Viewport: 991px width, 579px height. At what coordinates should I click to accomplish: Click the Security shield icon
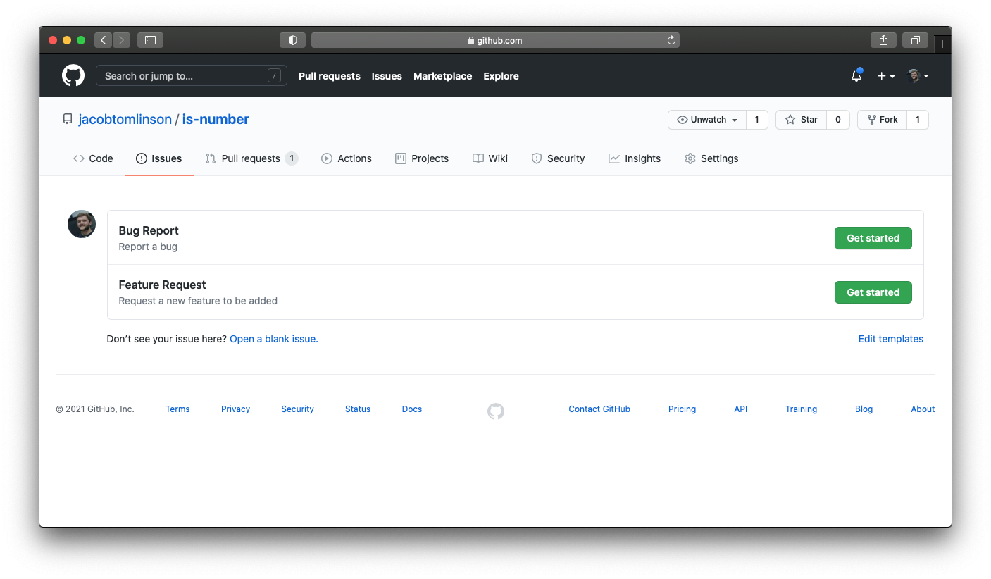pyautogui.click(x=537, y=158)
